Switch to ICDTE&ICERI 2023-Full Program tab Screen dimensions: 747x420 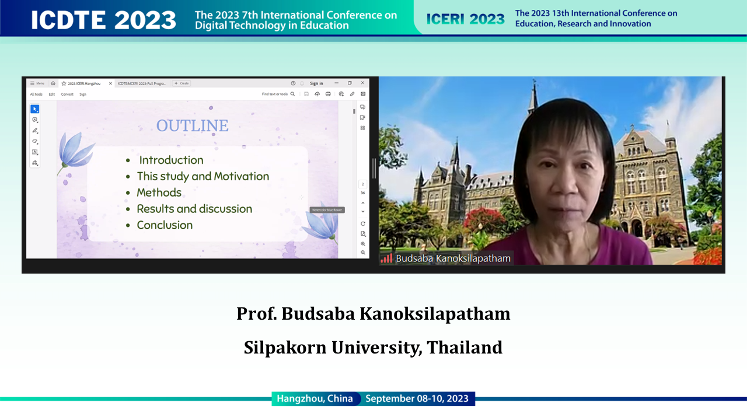[x=142, y=83]
